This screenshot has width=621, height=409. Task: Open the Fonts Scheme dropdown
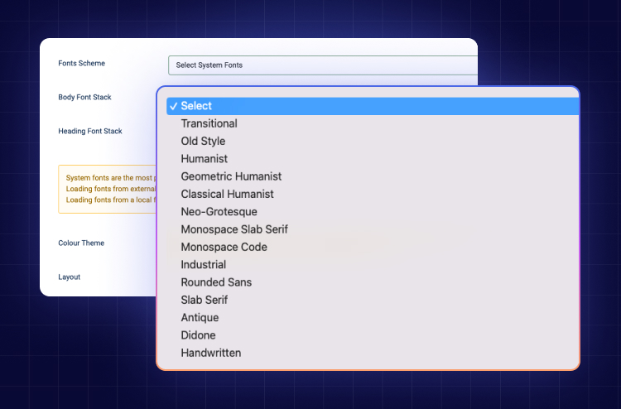[x=323, y=65]
